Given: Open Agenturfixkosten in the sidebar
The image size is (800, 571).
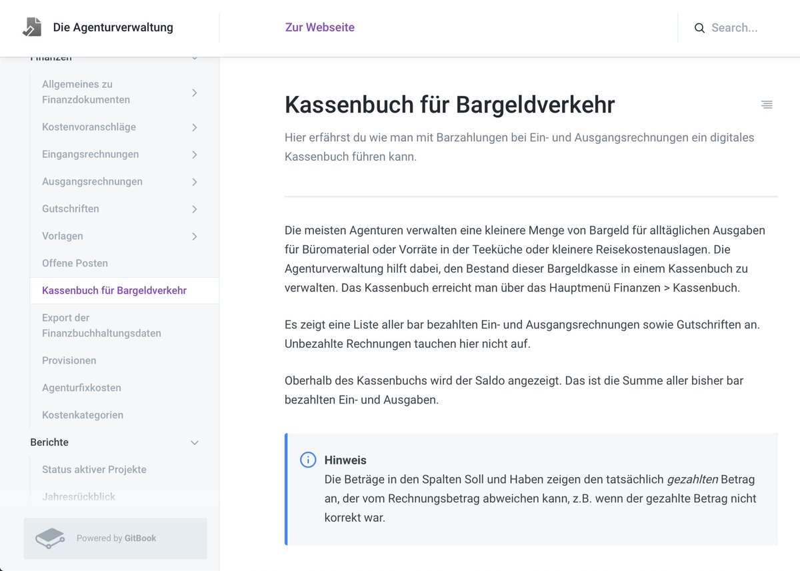Looking at the screenshot, I should tap(81, 388).
